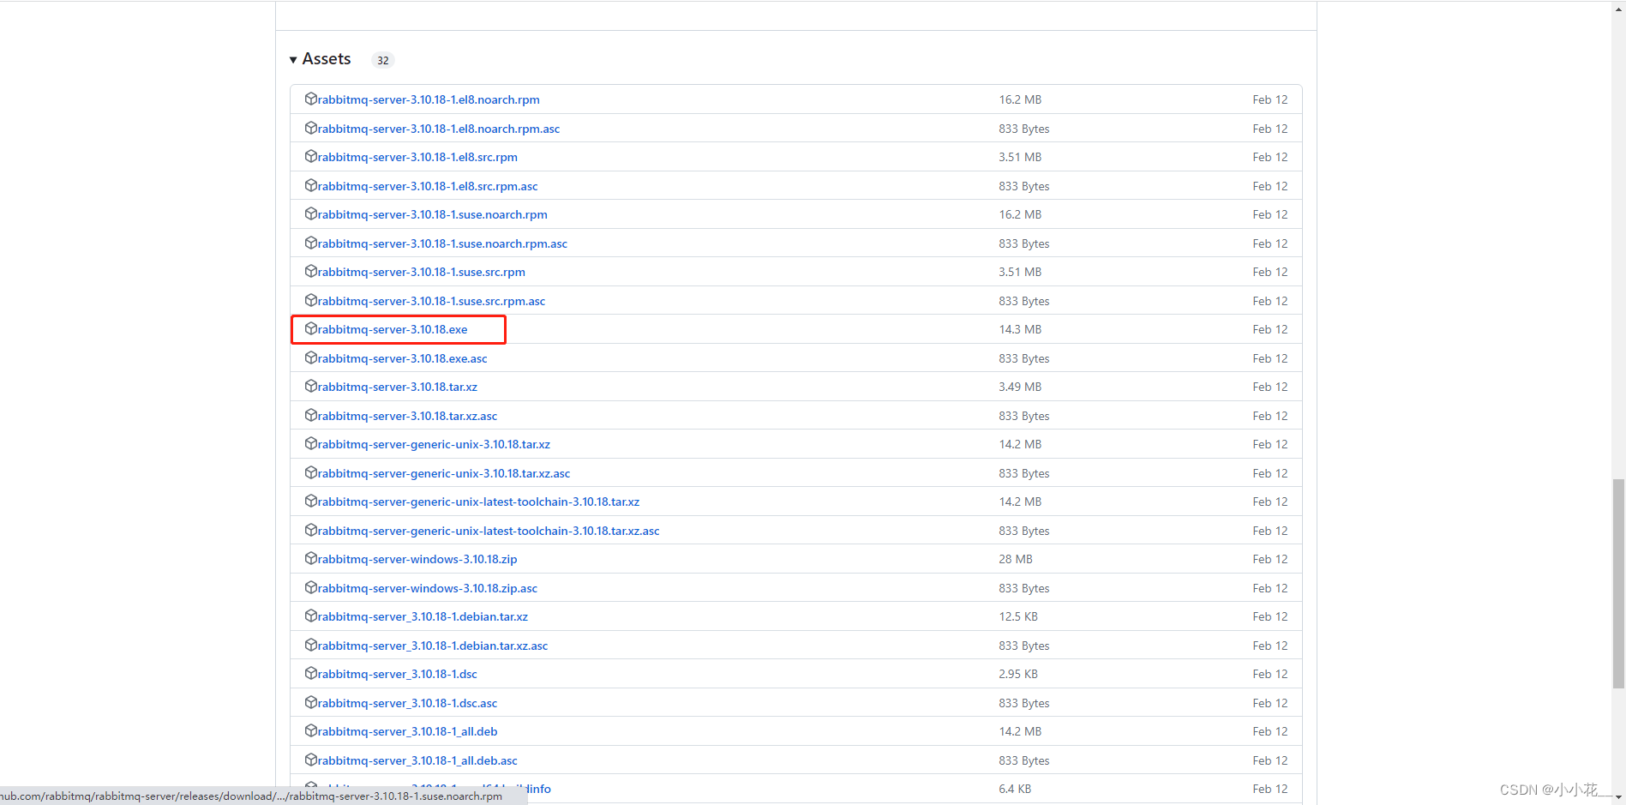This screenshot has height=805, width=1626.
Task: Click the scrollbar down arrow
Action: click(1618, 797)
